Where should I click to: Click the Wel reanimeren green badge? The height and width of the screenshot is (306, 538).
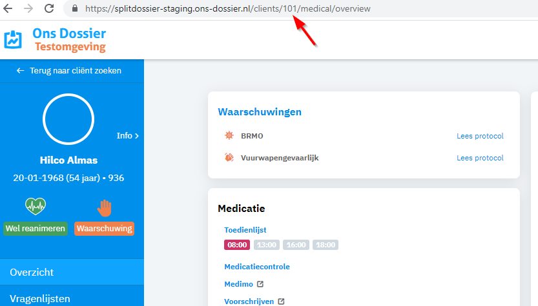tap(36, 228)
